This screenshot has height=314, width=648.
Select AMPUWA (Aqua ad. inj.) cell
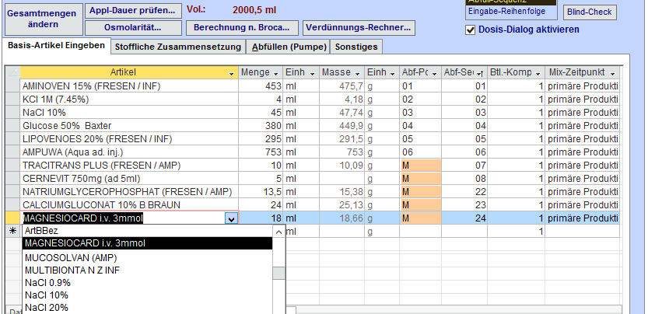click(129, 152)
